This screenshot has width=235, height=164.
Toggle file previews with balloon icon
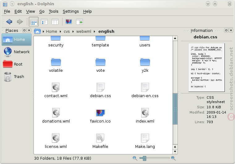(69, 22)
